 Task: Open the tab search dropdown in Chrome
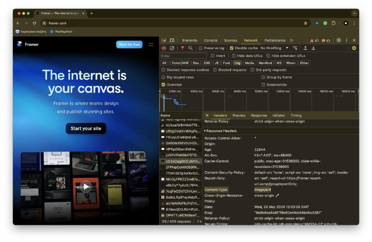(x=354, y=13)
